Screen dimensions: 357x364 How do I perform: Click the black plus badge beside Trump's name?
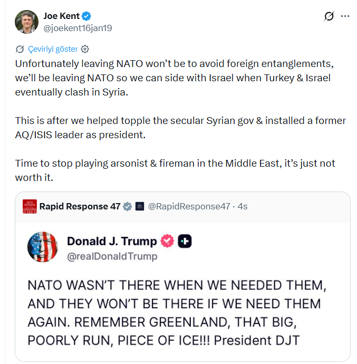[x=185, y=241]
